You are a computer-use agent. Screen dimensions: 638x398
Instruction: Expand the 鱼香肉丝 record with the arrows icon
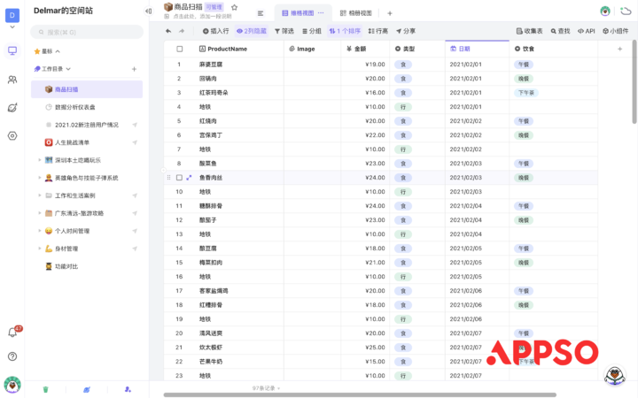point(189,178)
